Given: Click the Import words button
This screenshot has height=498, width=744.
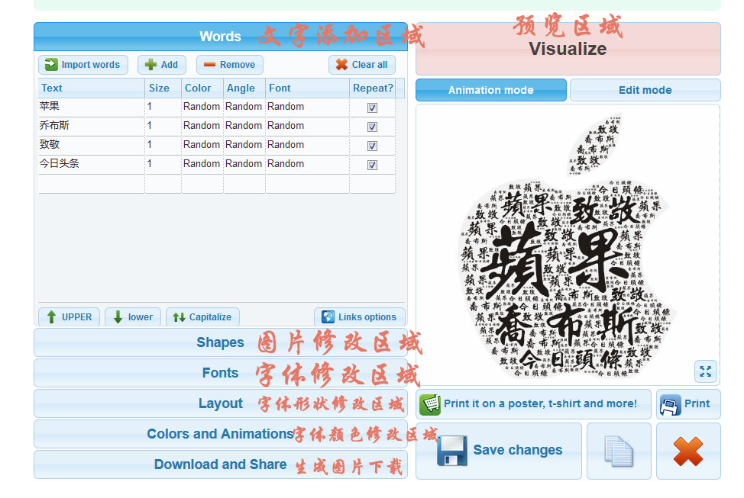Looking at the screenshot, I should pos(83,64).
